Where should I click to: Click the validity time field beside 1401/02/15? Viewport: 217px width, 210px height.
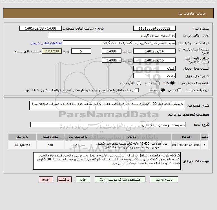tap(112, 60)
